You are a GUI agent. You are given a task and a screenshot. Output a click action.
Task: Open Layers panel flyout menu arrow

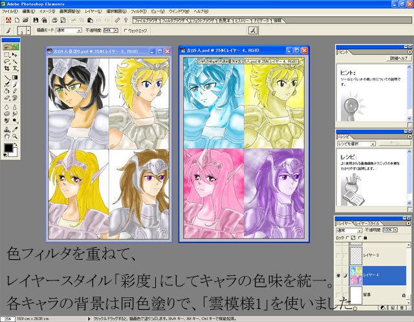click(409, 224)
